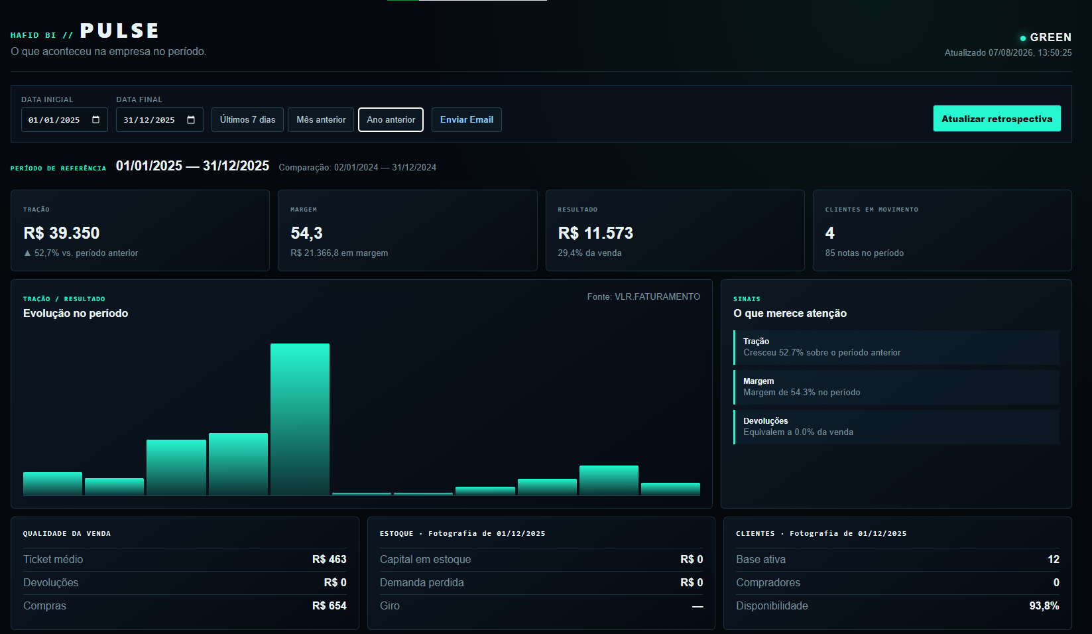Screen dimensions: 1092x634
Task: Send report via Enviar Email
Action: point(467,120)
